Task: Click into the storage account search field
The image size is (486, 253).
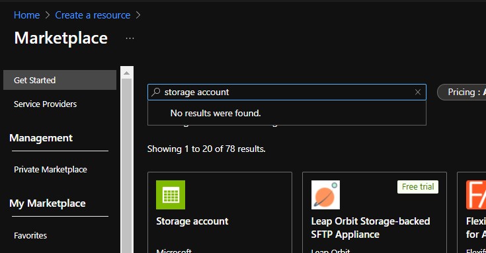Action: [287, 92]
